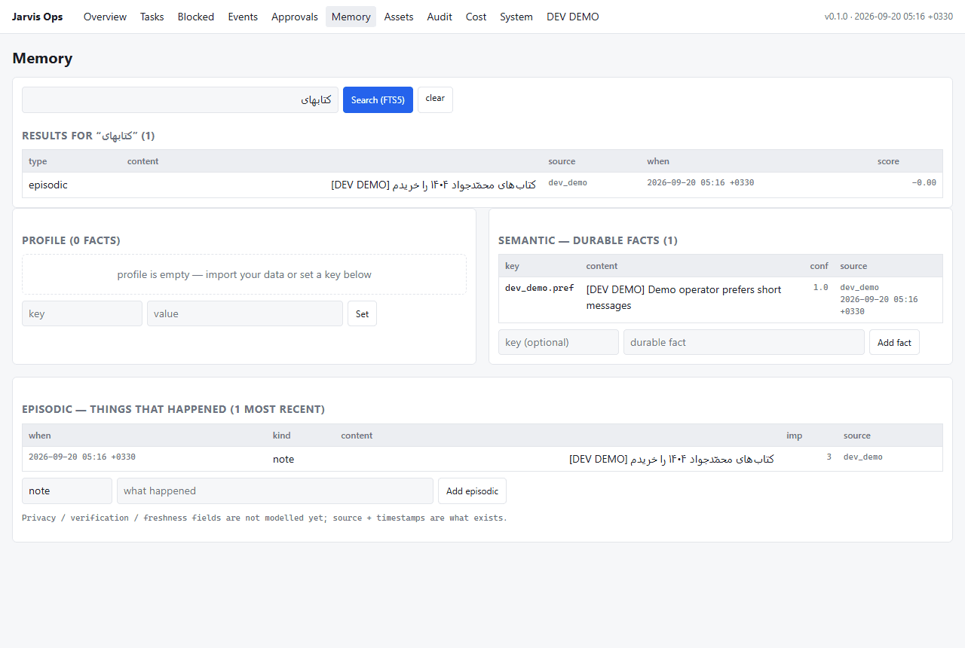Go to the Tasks page
The image size is (965, 648).
click(152, 17)
